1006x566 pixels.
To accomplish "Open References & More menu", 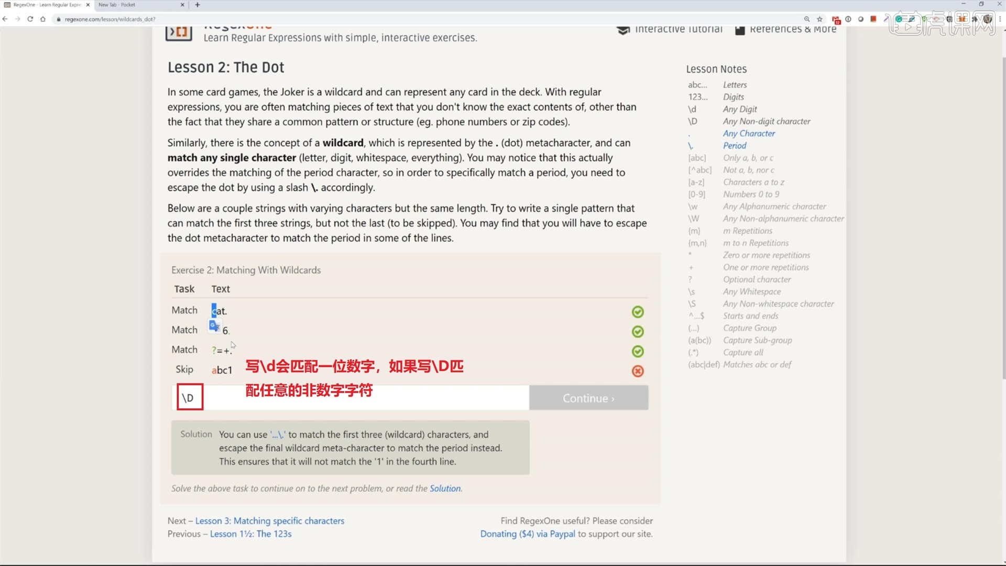I will coord(786,29).
